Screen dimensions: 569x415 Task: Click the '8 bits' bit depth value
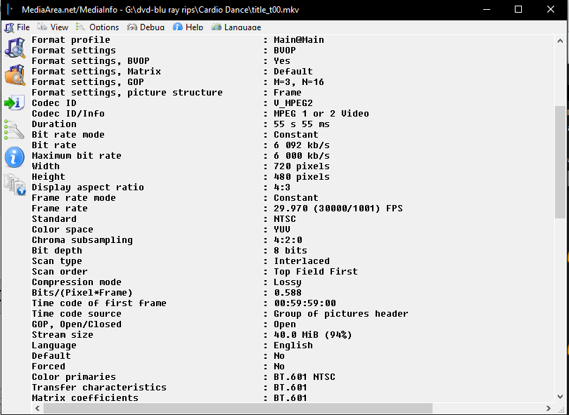coord(290,251)
